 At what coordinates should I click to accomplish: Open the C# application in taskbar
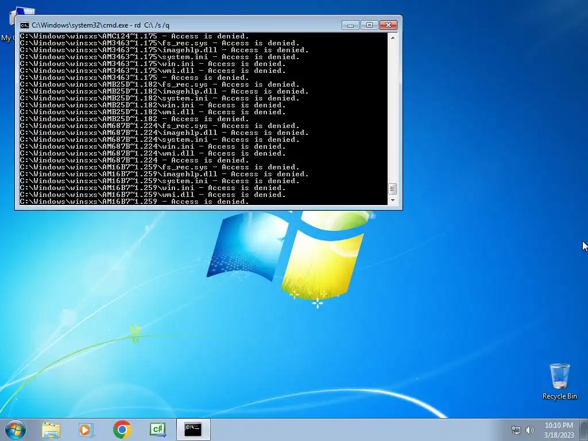(x=157, y=430)
